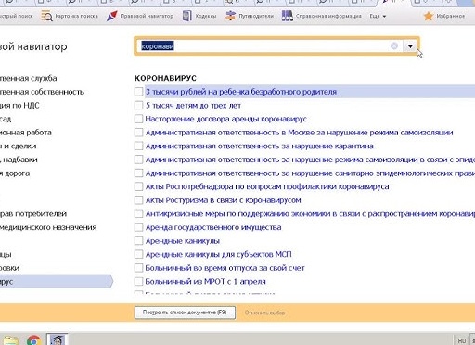Expand the Еще toolbar menu
The height and width of the screenshot is (345, 475).
click(378, 16)
